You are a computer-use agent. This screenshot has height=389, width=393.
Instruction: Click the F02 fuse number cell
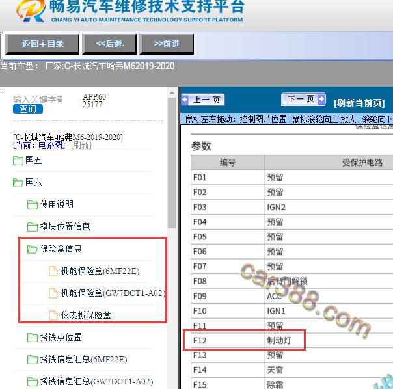point(228,193)
